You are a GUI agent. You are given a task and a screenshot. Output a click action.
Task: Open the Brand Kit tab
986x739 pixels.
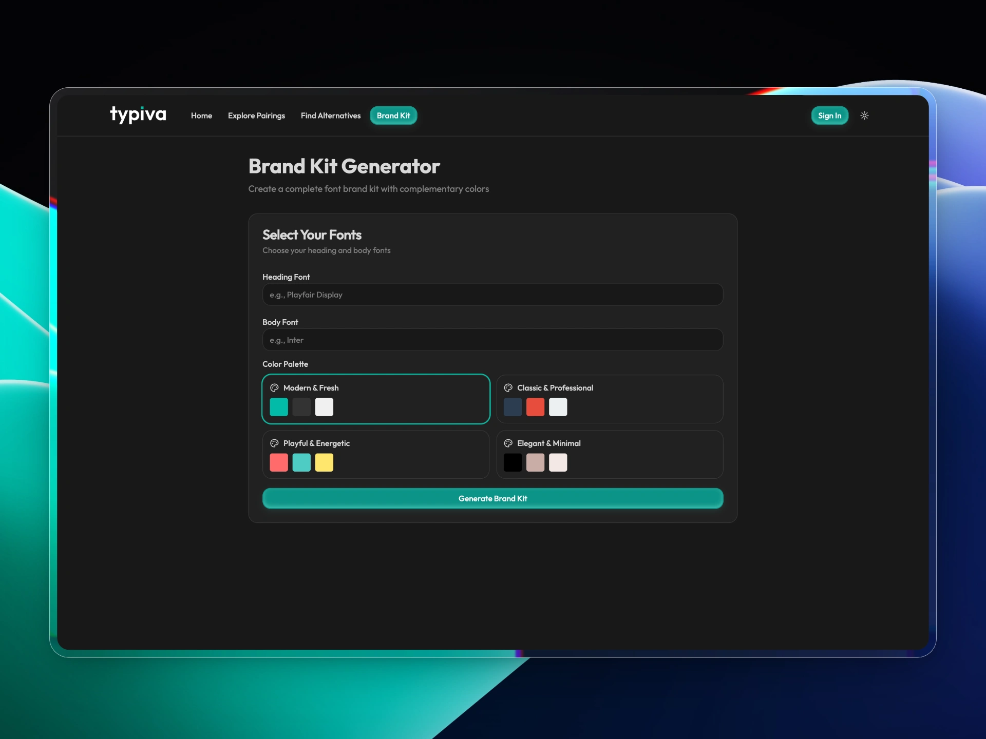pyautogui.click(x=393, y=115)
